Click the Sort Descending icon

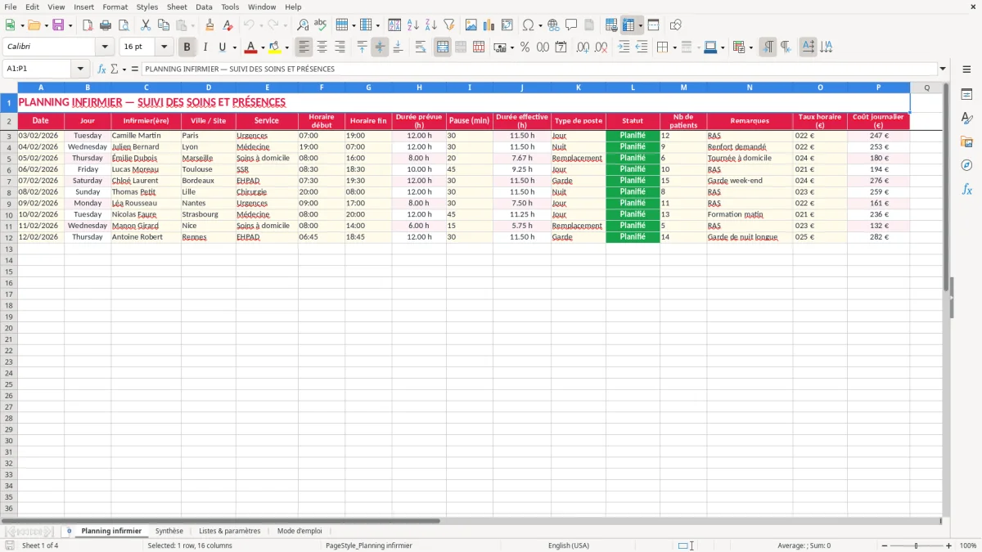click(x=430, y=25)
